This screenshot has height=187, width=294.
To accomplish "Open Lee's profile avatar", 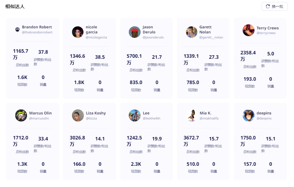I will coord(134,115).
